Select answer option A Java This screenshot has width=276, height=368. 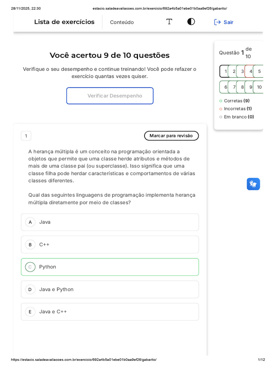(x=110, y=222)
